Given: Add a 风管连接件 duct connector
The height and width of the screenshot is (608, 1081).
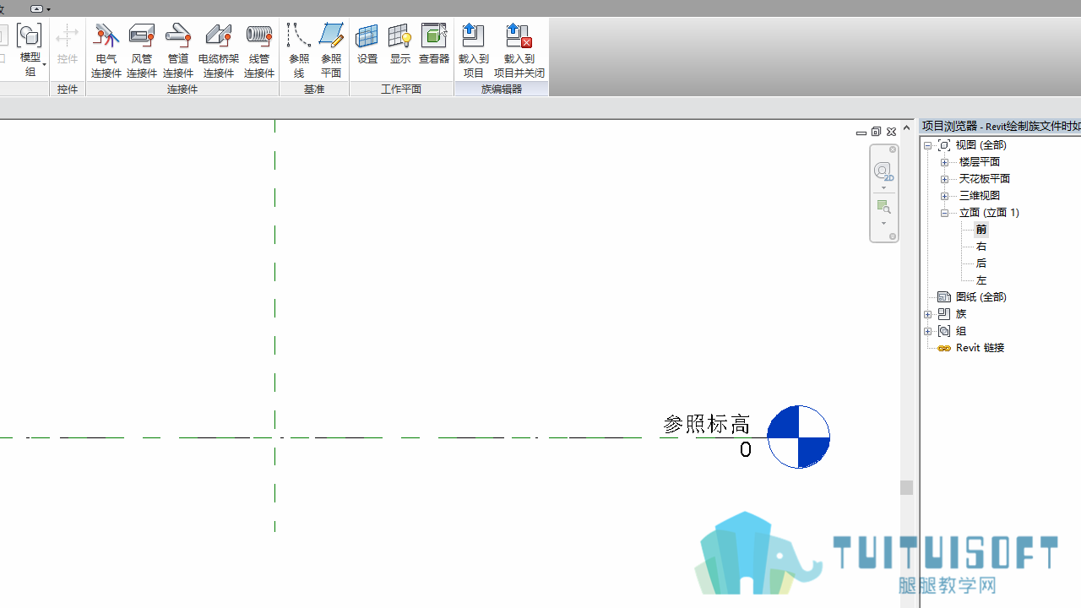Looking at the screenshot, I should tap(142, 50).
